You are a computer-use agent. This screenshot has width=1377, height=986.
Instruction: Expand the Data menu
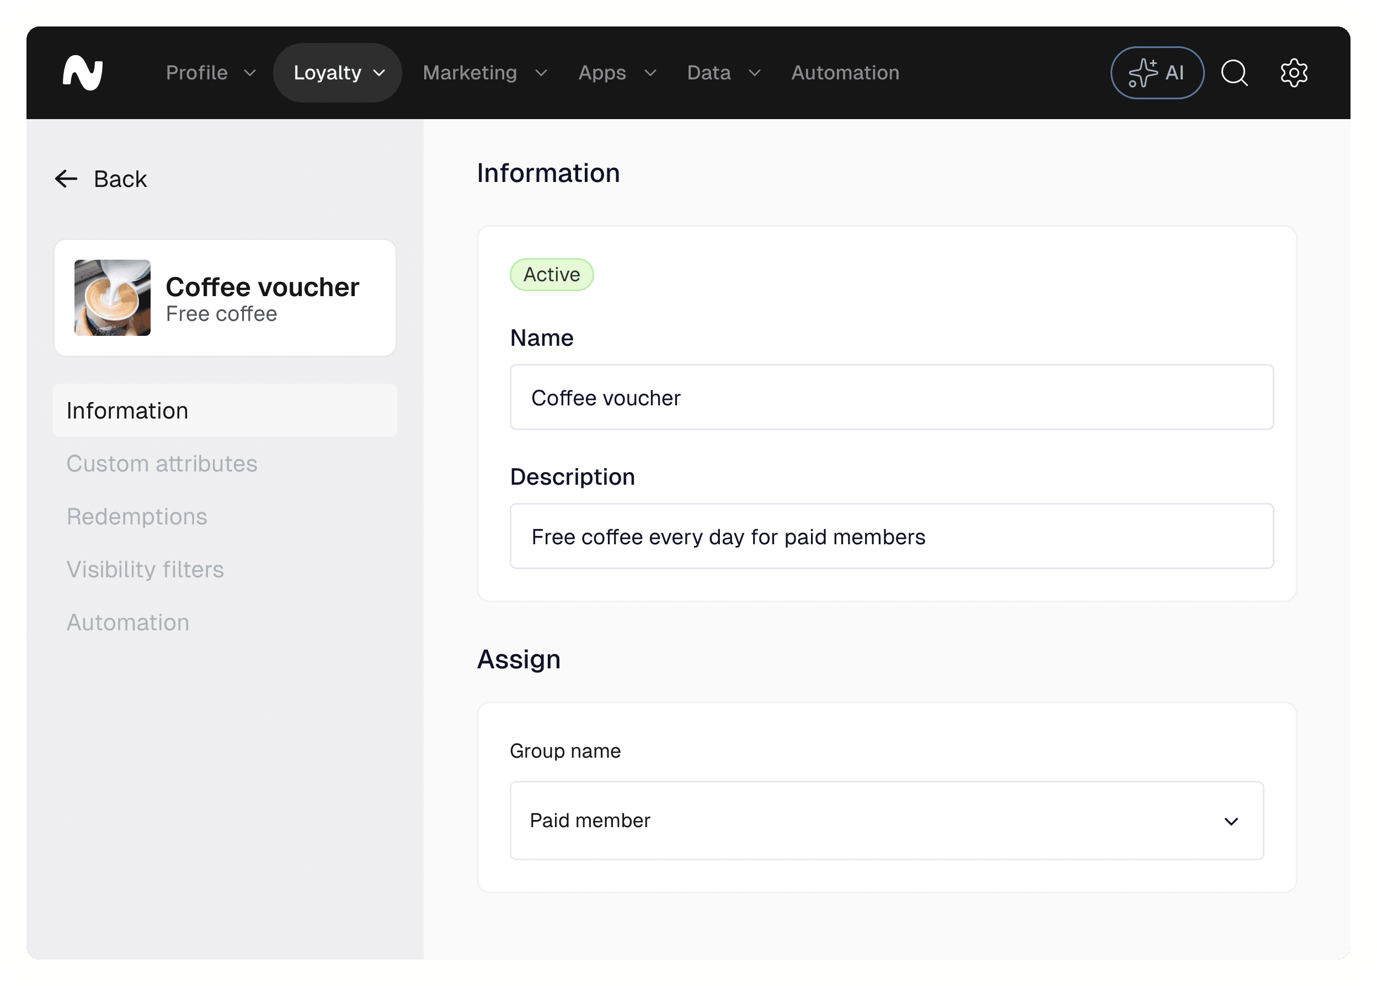pyautogui.click(x=723, y=73)
